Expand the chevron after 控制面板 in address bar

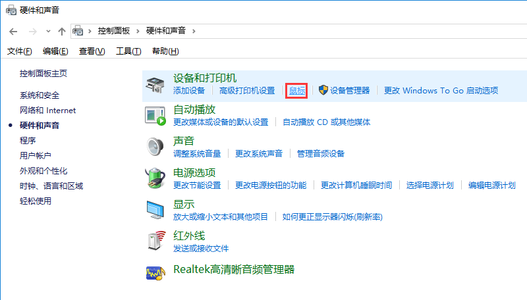coord(138,31)
